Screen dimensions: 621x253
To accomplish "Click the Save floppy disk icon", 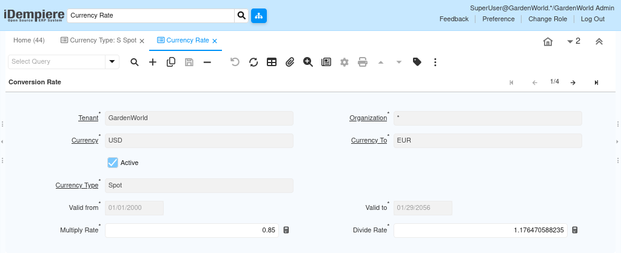I will [189, 62].
